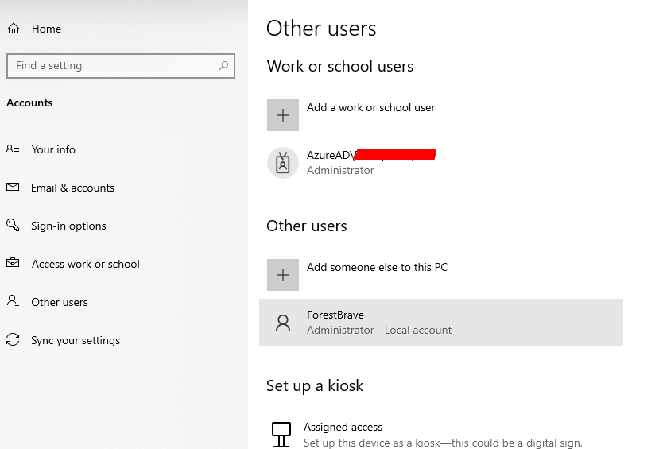Screen dimensions: 663x449
Task: Click Add a work or school user text
Action: tap(370, 108)
